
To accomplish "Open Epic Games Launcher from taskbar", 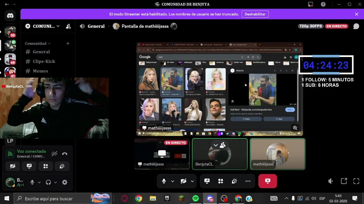I will pyautogui.click(x=167, y=199).
